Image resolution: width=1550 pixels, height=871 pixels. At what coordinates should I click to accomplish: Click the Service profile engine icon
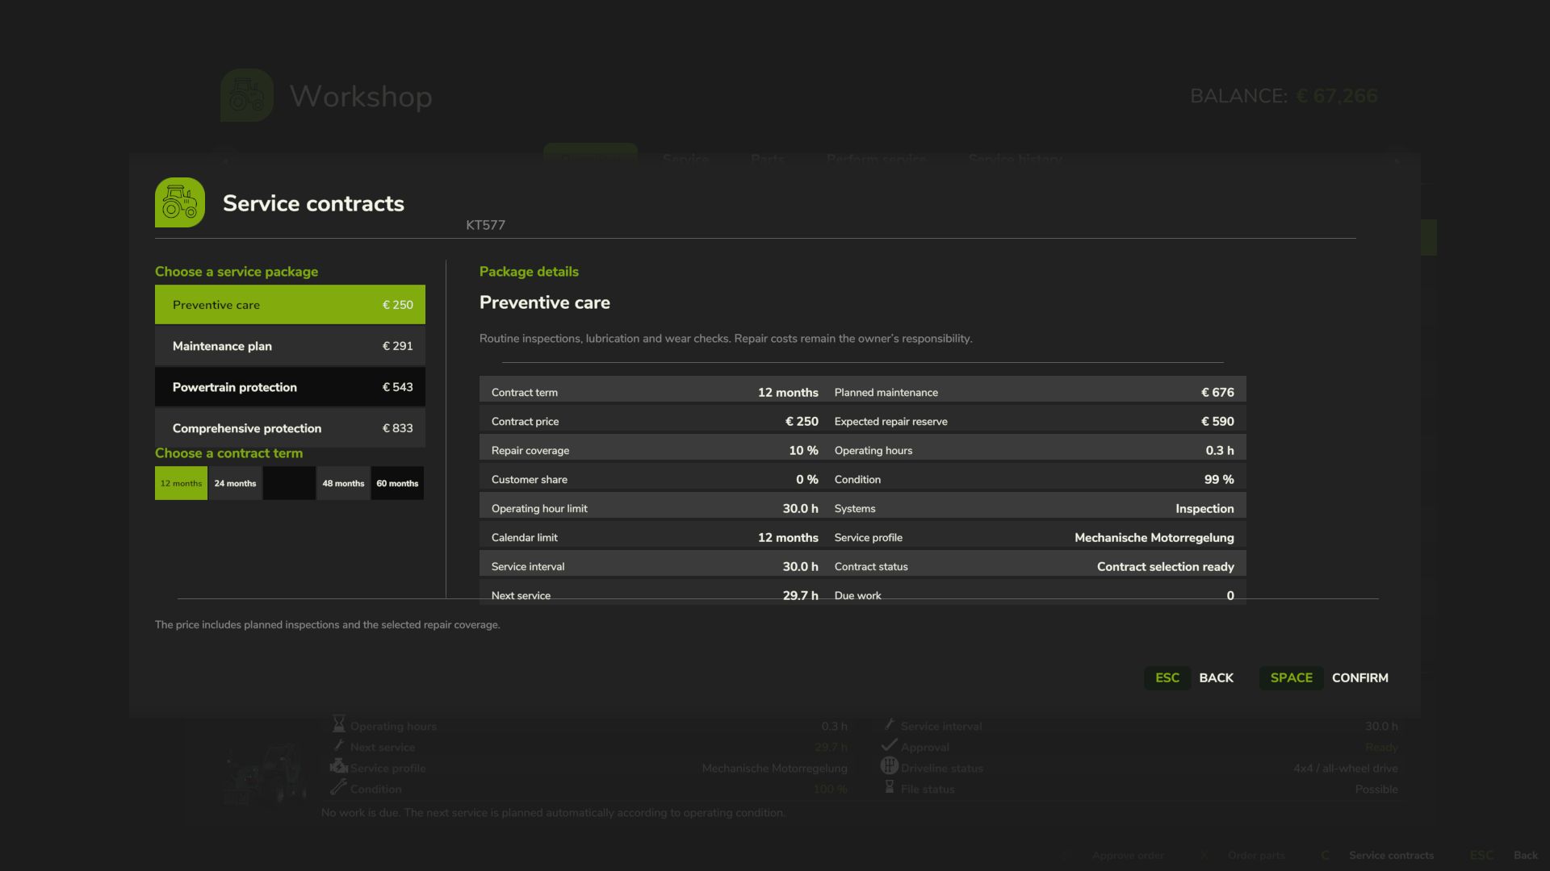(x=339, y=767)
